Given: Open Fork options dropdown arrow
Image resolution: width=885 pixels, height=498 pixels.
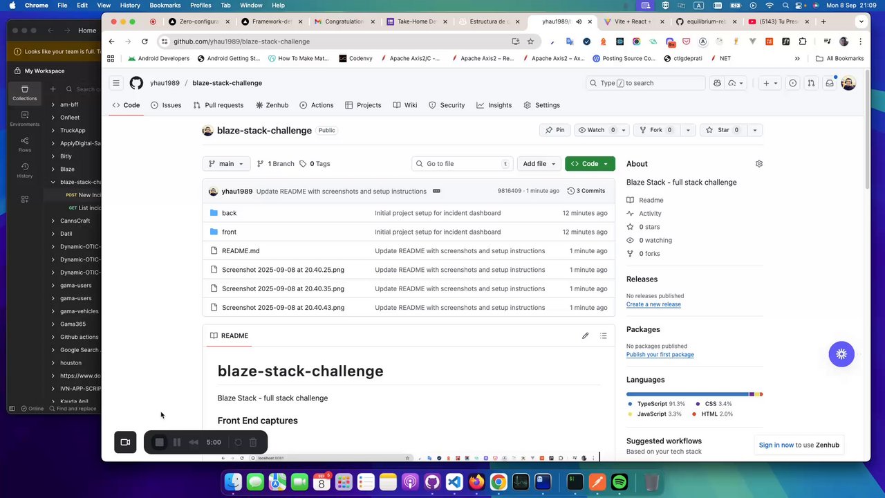Looking at the screenshot, I should point(687,130).
